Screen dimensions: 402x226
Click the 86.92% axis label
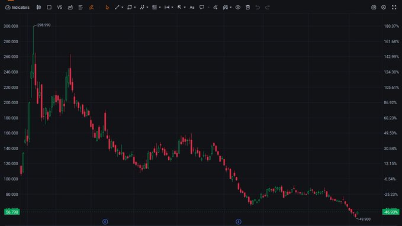[390, 102]
